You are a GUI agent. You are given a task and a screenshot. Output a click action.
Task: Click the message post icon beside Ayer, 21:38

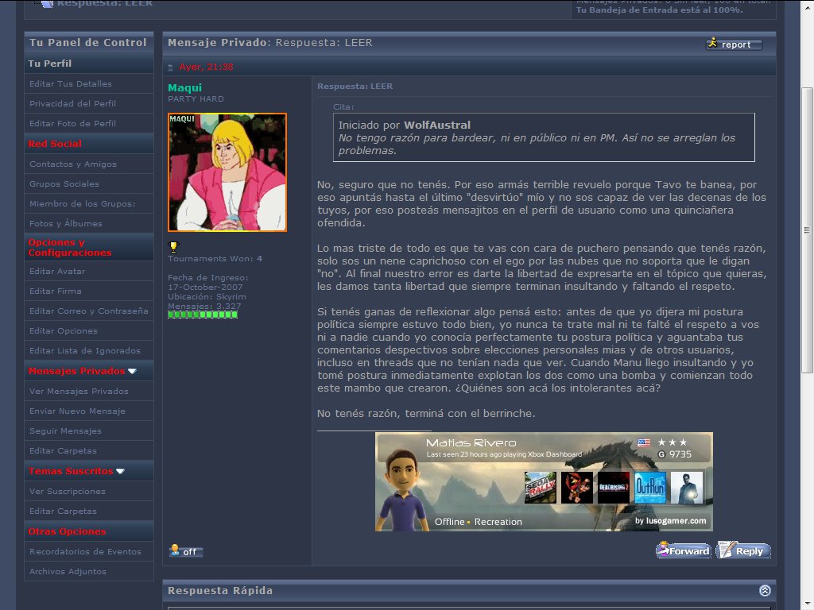coord(171,68)
